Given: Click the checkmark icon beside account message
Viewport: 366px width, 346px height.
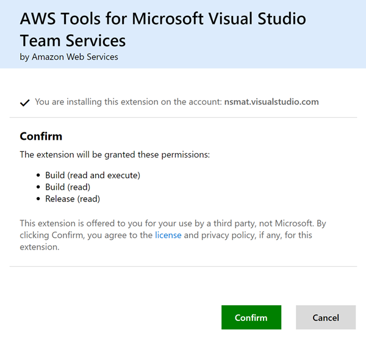Looking at the screenshot, I should pyautogui.click(x=24, y=103).
